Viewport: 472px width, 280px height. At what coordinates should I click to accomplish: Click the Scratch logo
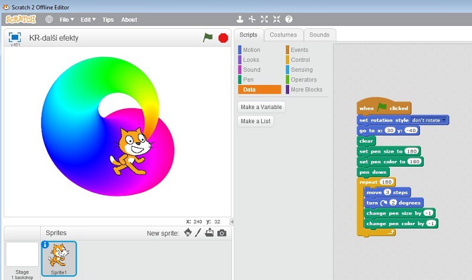click(21, 19)
